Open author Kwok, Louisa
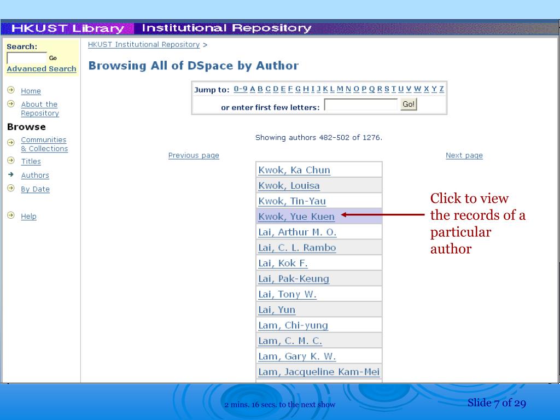560x420 pixels. [289, 186]
